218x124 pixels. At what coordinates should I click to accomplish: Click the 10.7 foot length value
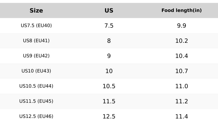pos(182,71)
